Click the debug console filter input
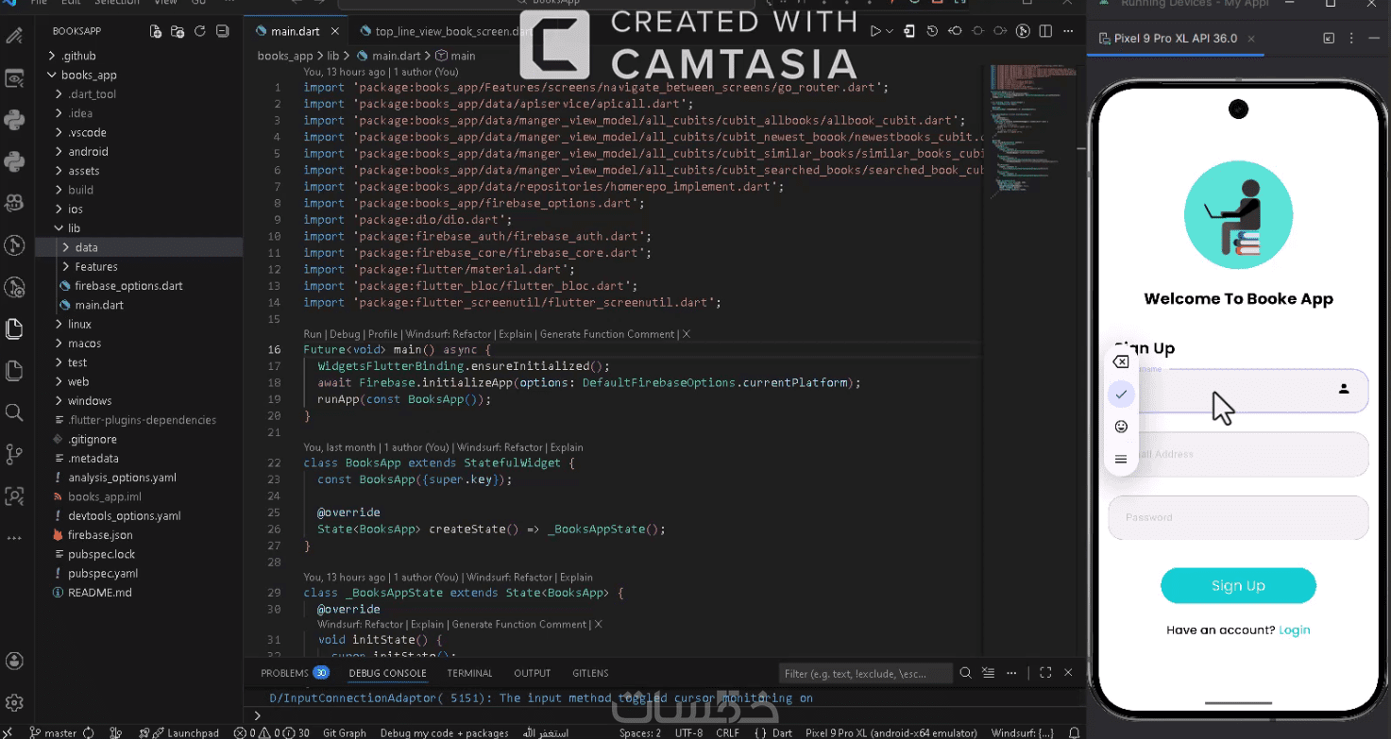Screen dimensions: 1391x739 point(865,673)
